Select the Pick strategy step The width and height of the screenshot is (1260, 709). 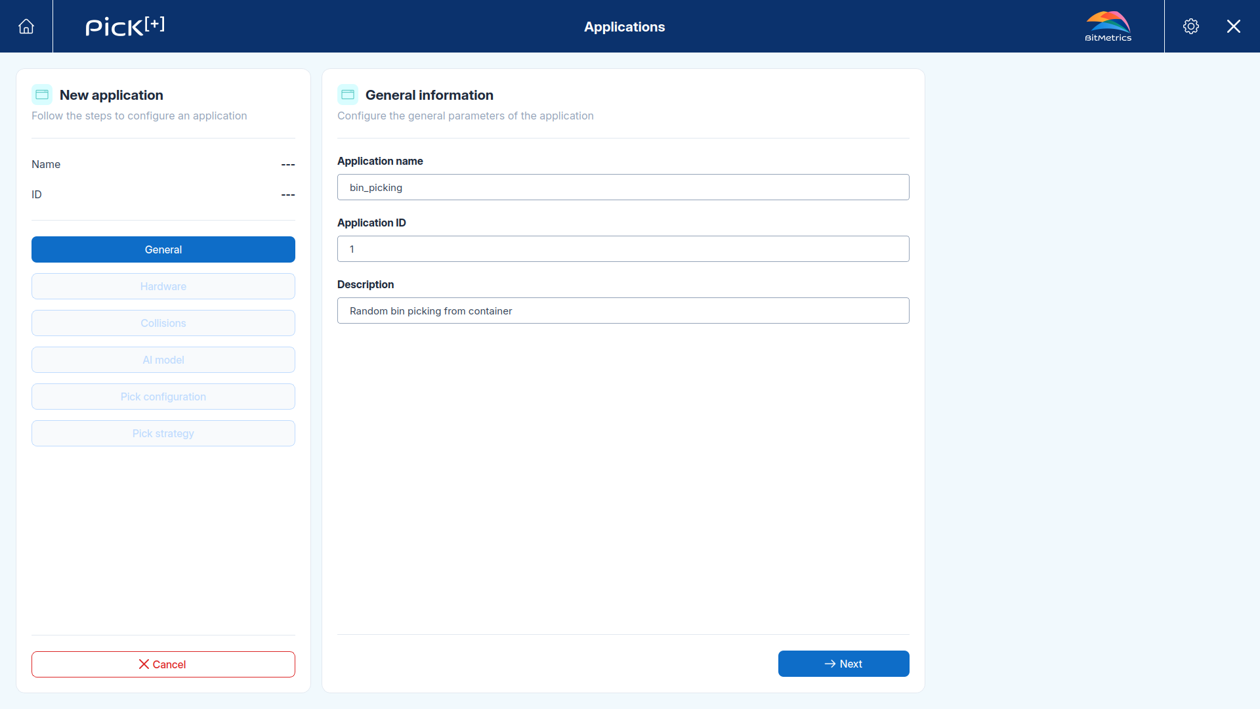point(163,433)
